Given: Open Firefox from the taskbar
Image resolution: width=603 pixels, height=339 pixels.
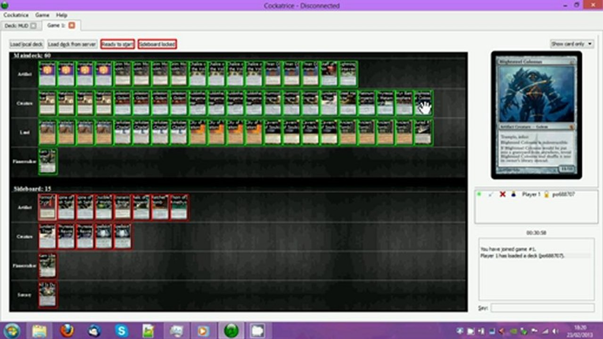Looking at the screenshot, I should point(67,331).
